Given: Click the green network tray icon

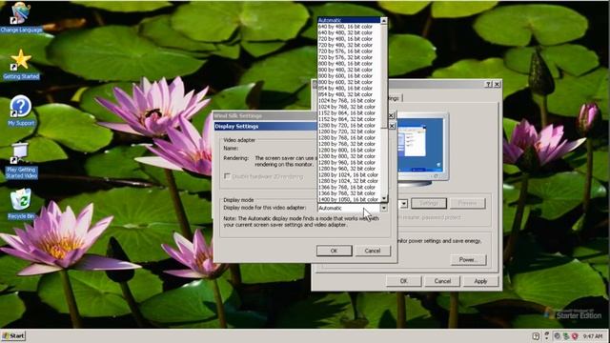Looking at the screenshot, I should point(565,336).
